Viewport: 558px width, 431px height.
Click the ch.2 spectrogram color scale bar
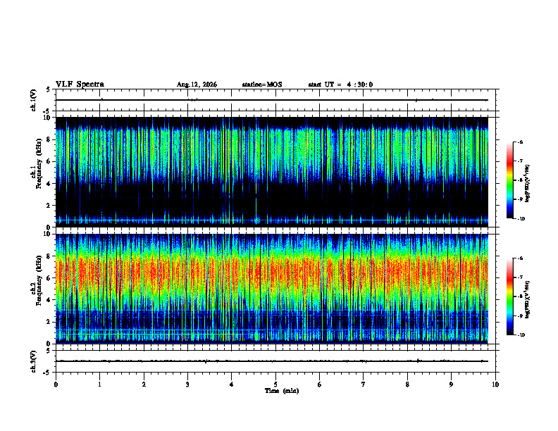coord(510,296)
